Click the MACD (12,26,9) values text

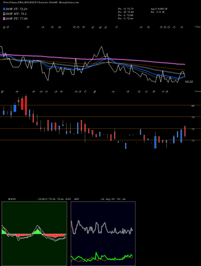click(55, 199)
